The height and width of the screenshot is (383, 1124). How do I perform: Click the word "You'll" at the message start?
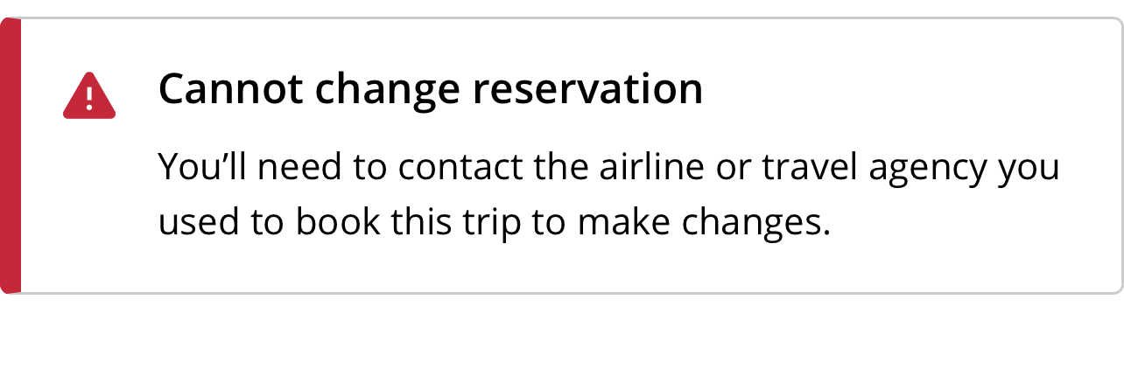coord(201,167)
